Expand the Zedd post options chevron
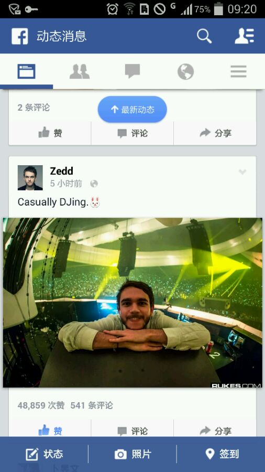 (x=242, y=172)
